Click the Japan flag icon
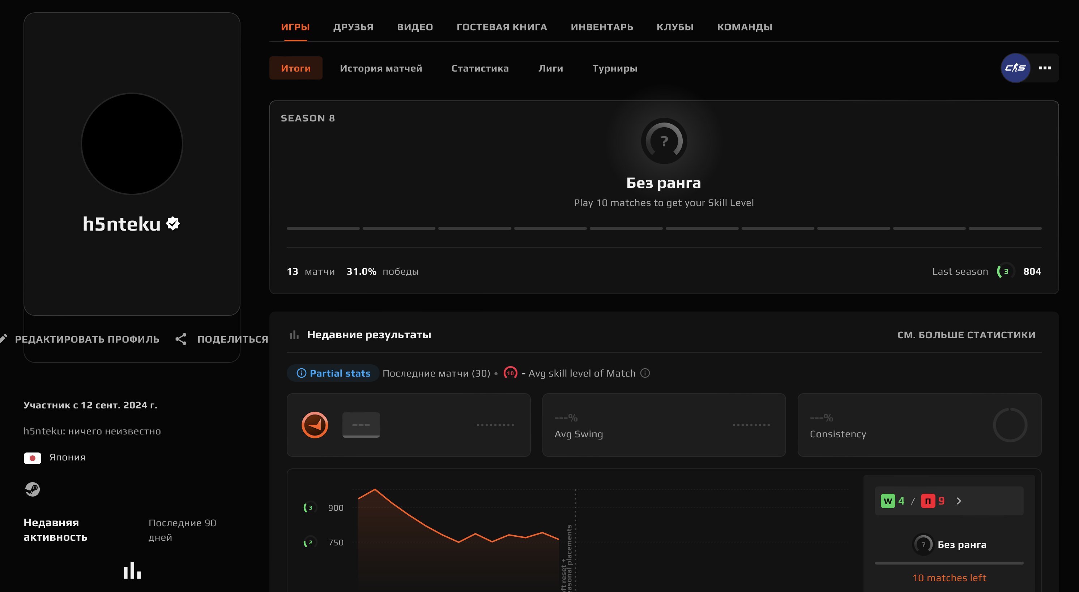 point(32,458)
